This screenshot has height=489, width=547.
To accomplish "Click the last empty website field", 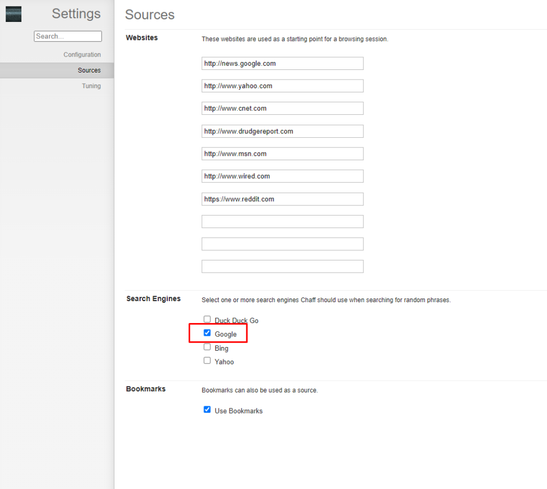I will [x=282, y=266].
